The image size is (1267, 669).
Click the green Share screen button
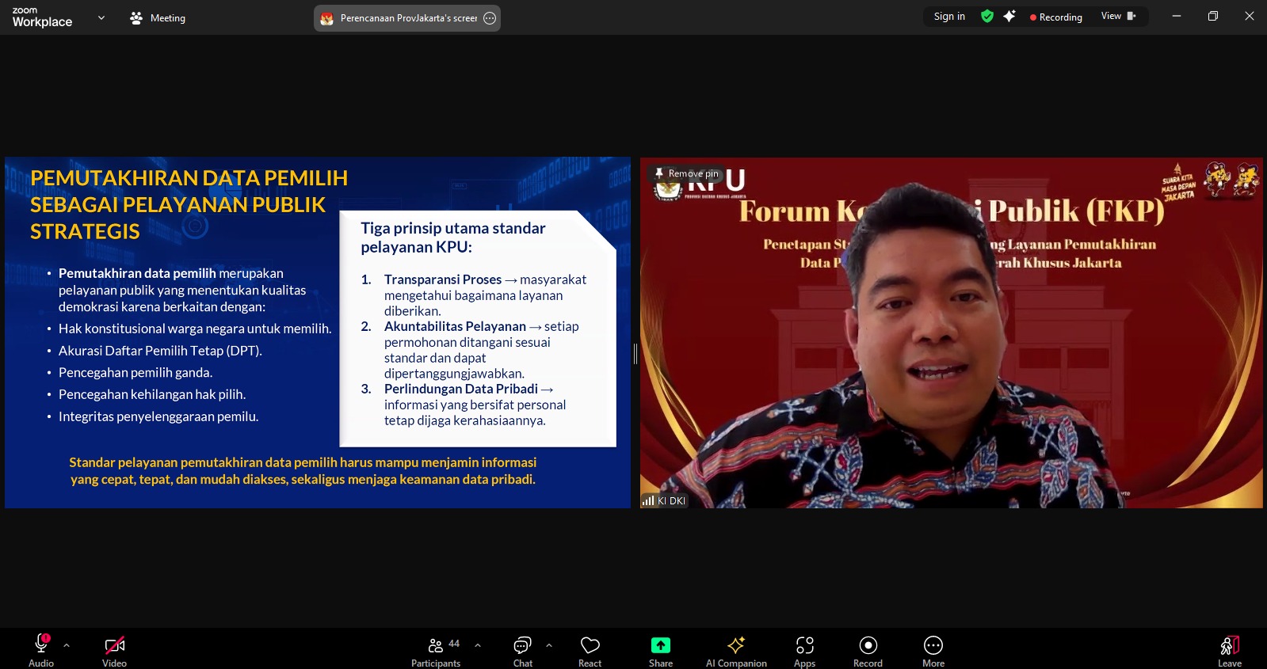click(661, 649)
